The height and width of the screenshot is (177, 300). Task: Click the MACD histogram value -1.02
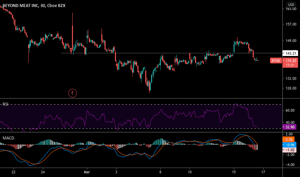coord(290,150)
